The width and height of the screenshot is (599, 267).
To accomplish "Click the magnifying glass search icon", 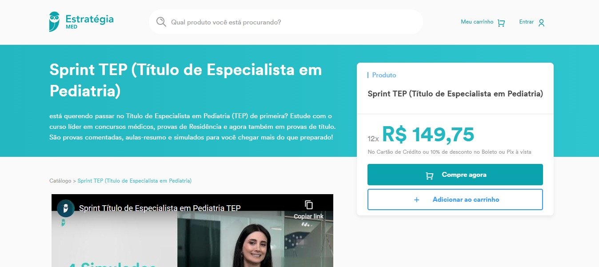I will (x=161, y=22).
